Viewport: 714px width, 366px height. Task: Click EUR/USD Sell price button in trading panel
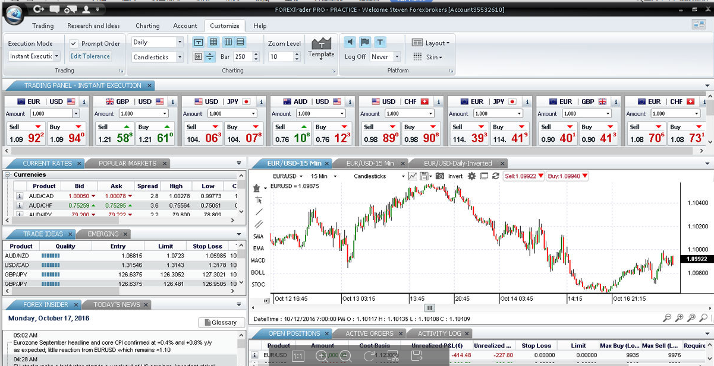click(x=26, y=134)
